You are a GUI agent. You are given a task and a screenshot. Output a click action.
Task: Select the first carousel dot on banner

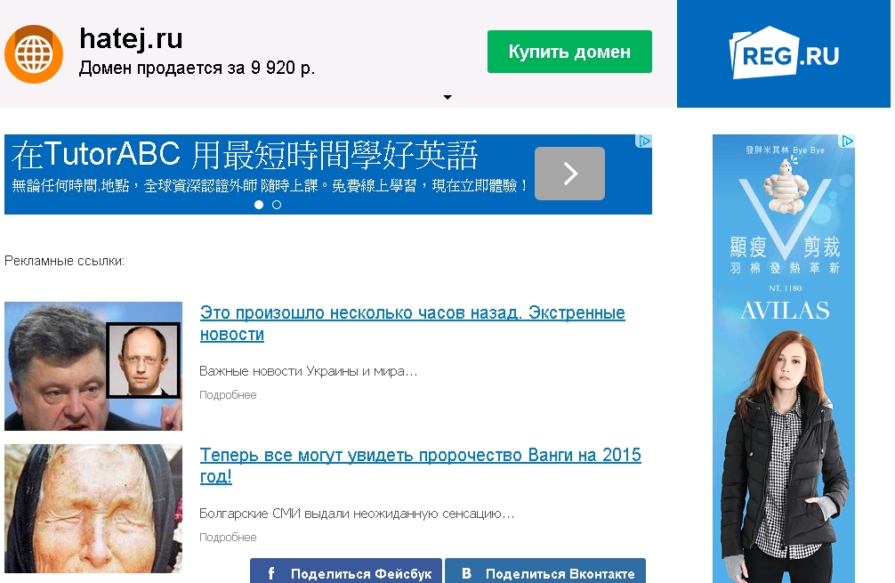(259, 205)
